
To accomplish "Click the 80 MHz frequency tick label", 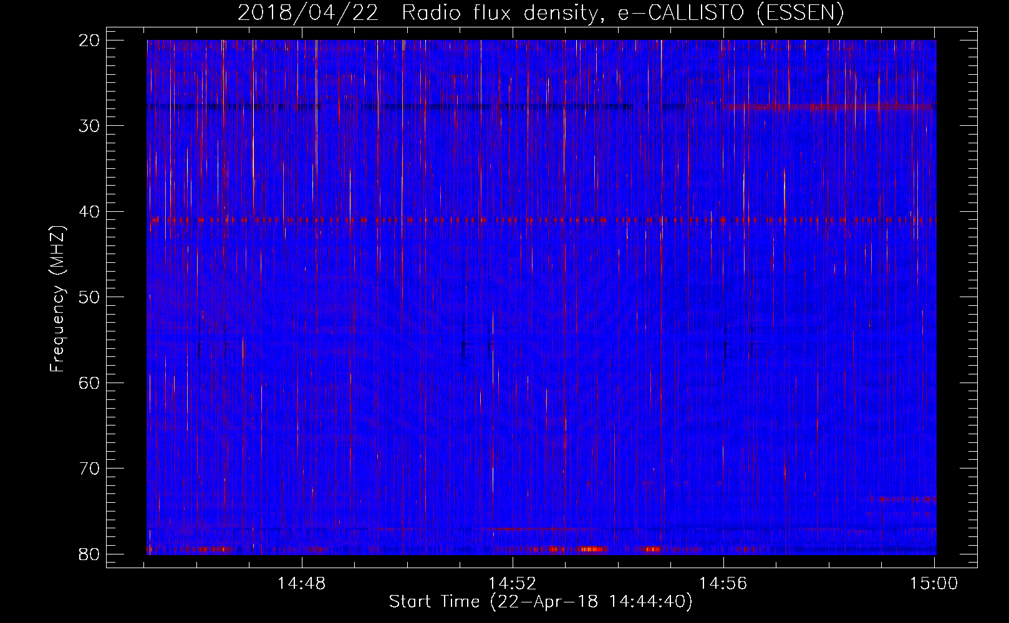I will [x=90, y=554].
